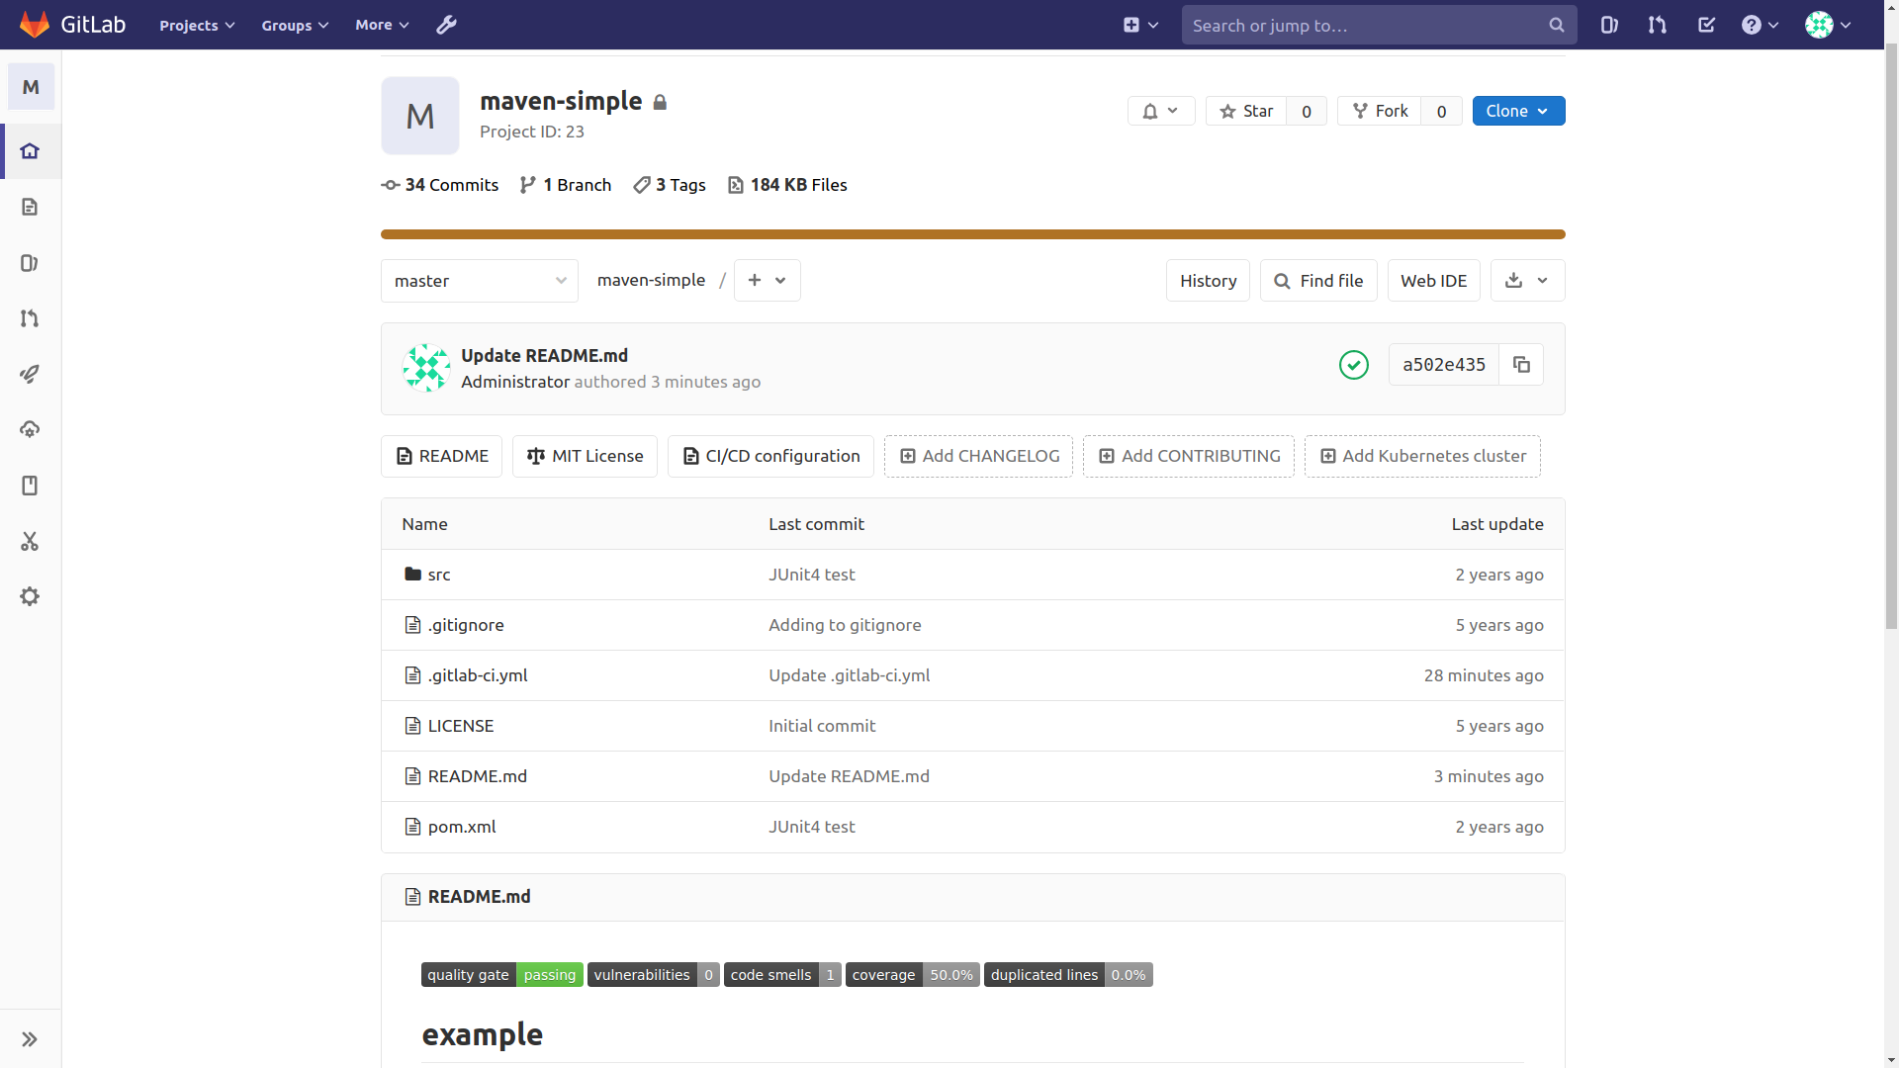This screenshot has height=1068, width=1899.
Task: Open Wiki book icon in sidebar
Action: [30, 486]
